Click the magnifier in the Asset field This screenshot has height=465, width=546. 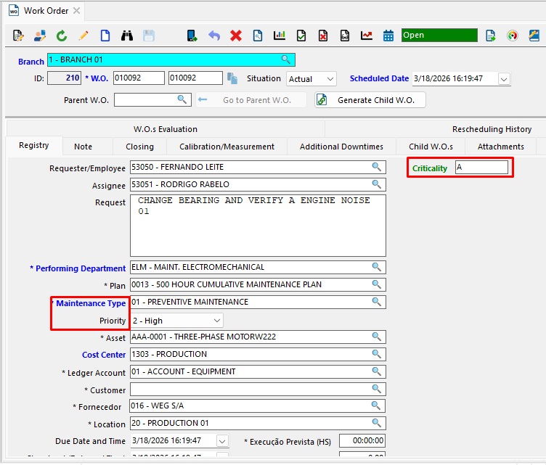(x=376, y=337)
